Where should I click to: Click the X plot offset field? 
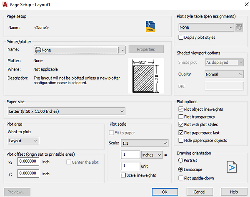28,162
